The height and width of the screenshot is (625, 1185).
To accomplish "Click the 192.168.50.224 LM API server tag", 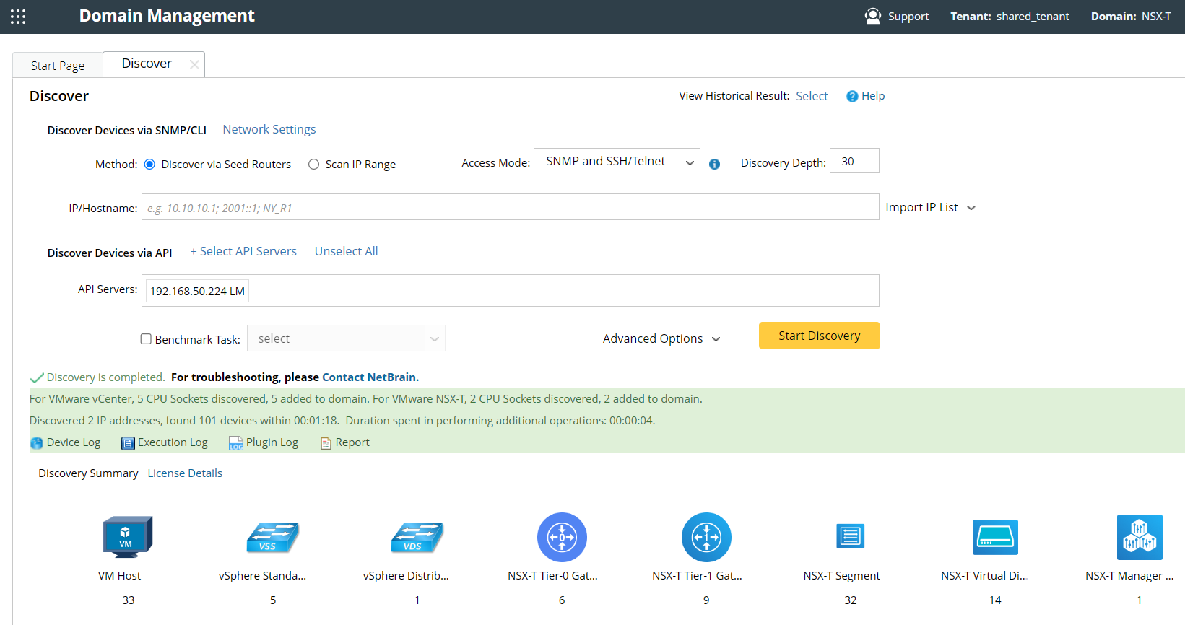I will (x=197, y=292).
